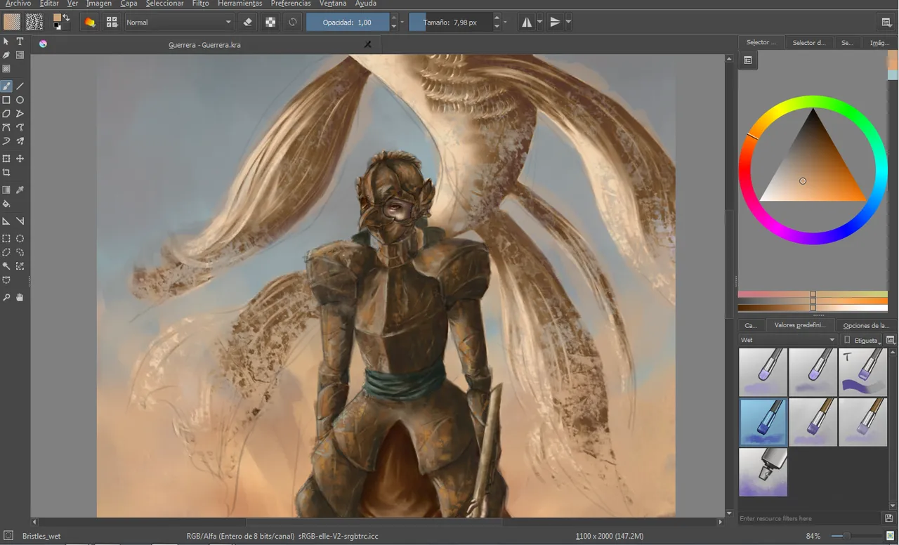Open the Filtro menu

pos(200,4)
